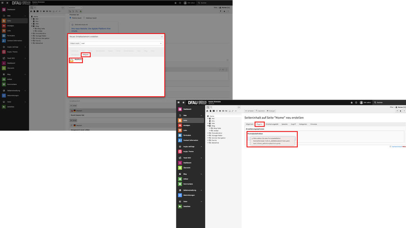Select the Mobile result radio button
The height and width of the screenshot is (228, 406).
pos(70,18)
